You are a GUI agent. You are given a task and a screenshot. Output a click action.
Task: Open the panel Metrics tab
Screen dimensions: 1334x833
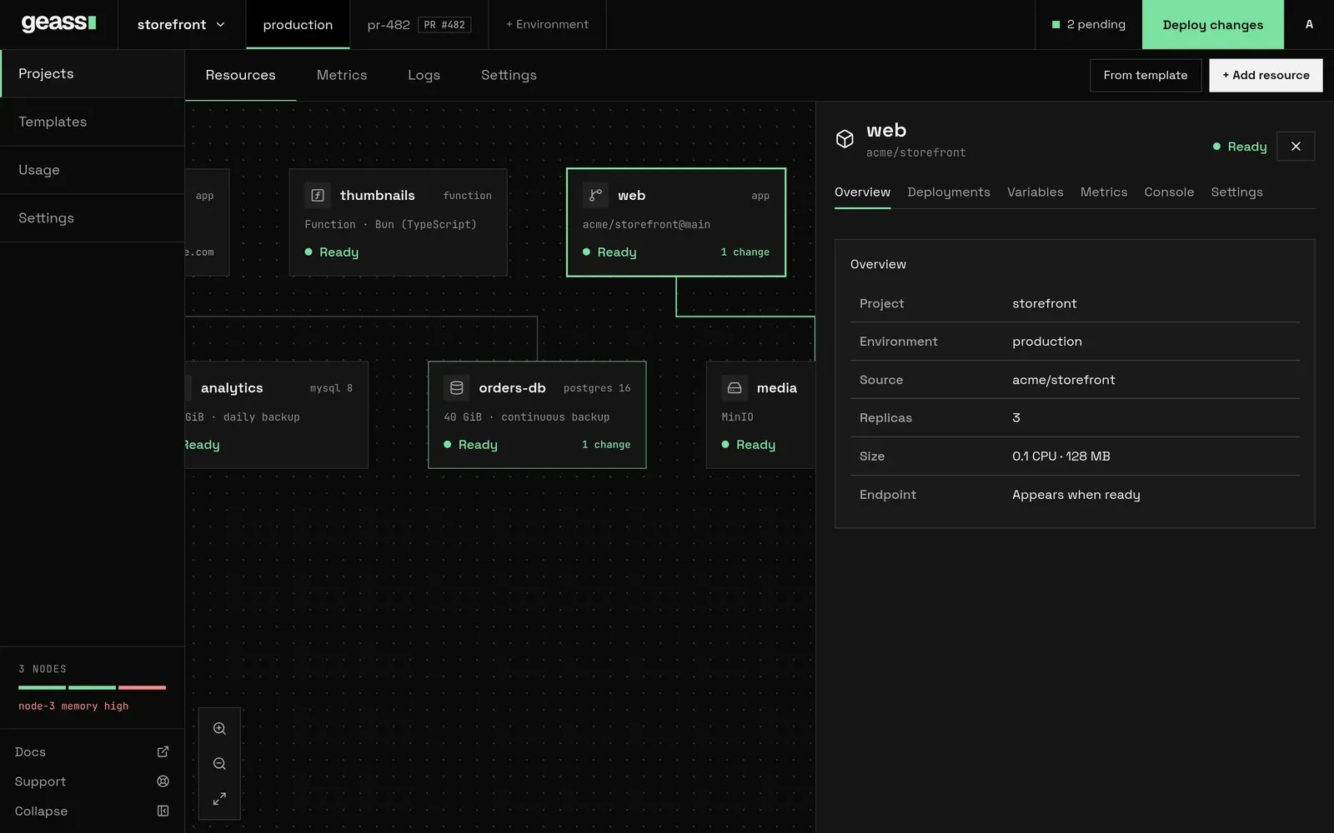click(x=1104, y=192)
